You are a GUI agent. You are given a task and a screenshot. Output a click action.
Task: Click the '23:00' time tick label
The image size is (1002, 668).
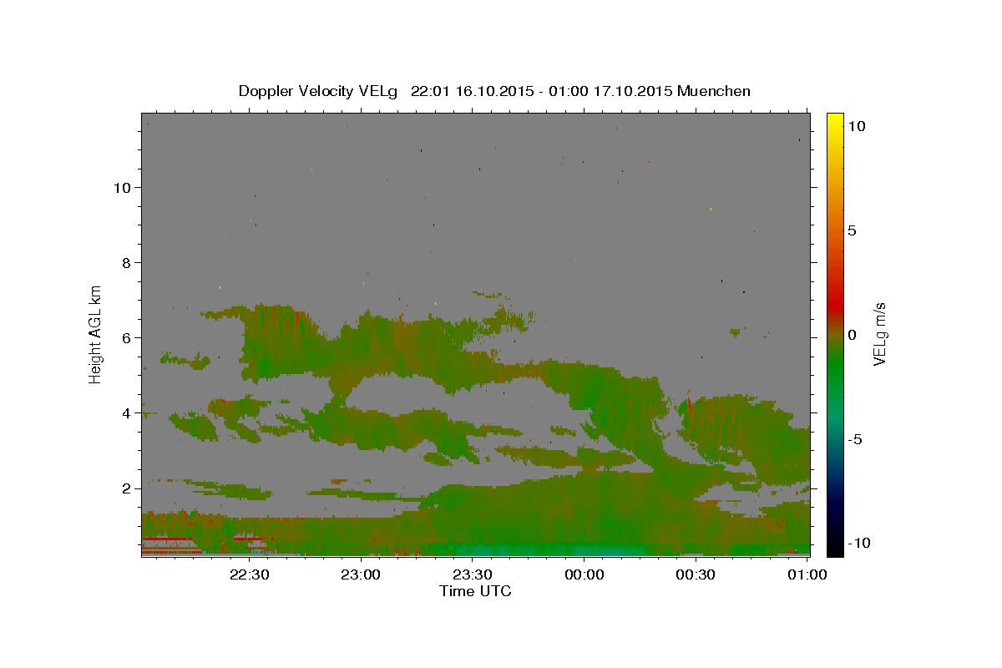[362, 574]
